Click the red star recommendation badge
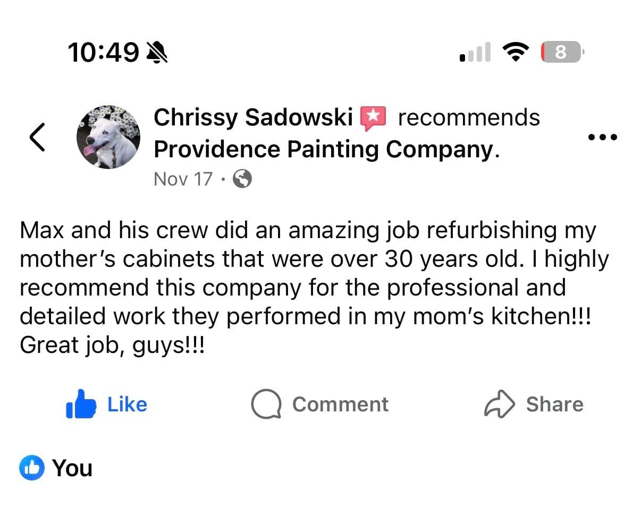This screenshot has height=506, width=641. coord(373,118)
